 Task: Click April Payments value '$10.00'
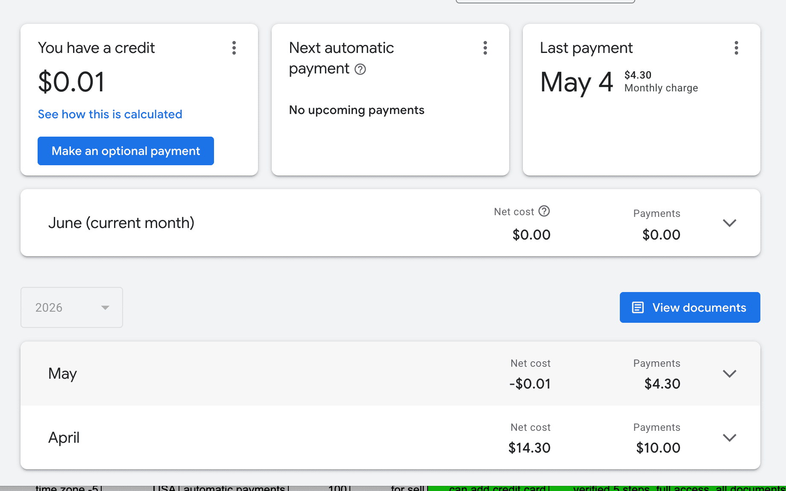pyautogui.click(x=658, y=448)
